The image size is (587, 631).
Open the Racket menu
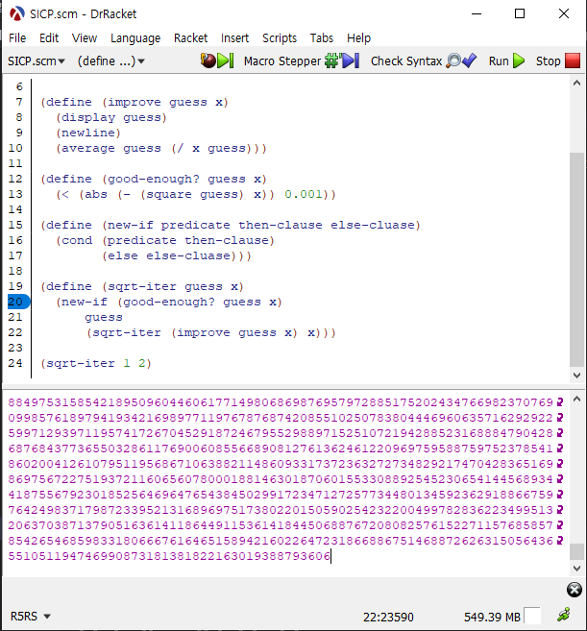pyautogui.click(x=190, y=37)
